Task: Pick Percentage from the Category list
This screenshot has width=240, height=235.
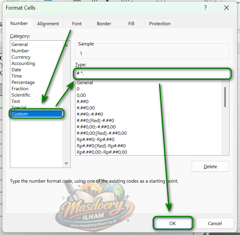Action: click(23, 82)
